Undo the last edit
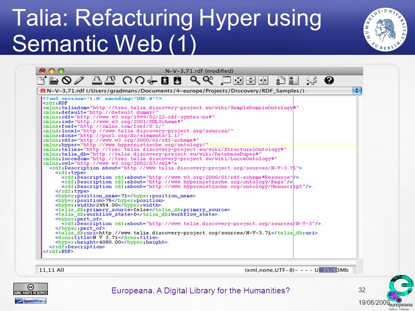Screen dimensions: 415x311 click(x=127, y=80)
